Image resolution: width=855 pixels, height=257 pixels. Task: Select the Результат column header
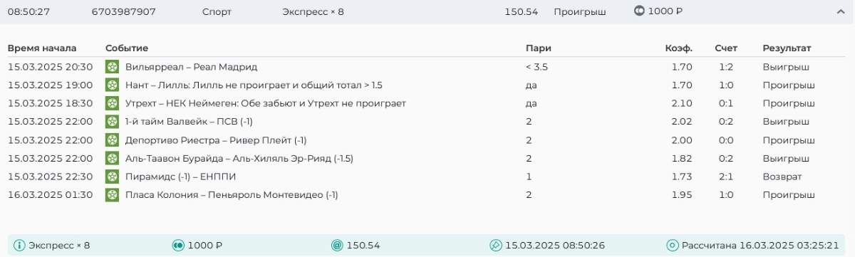787,48
